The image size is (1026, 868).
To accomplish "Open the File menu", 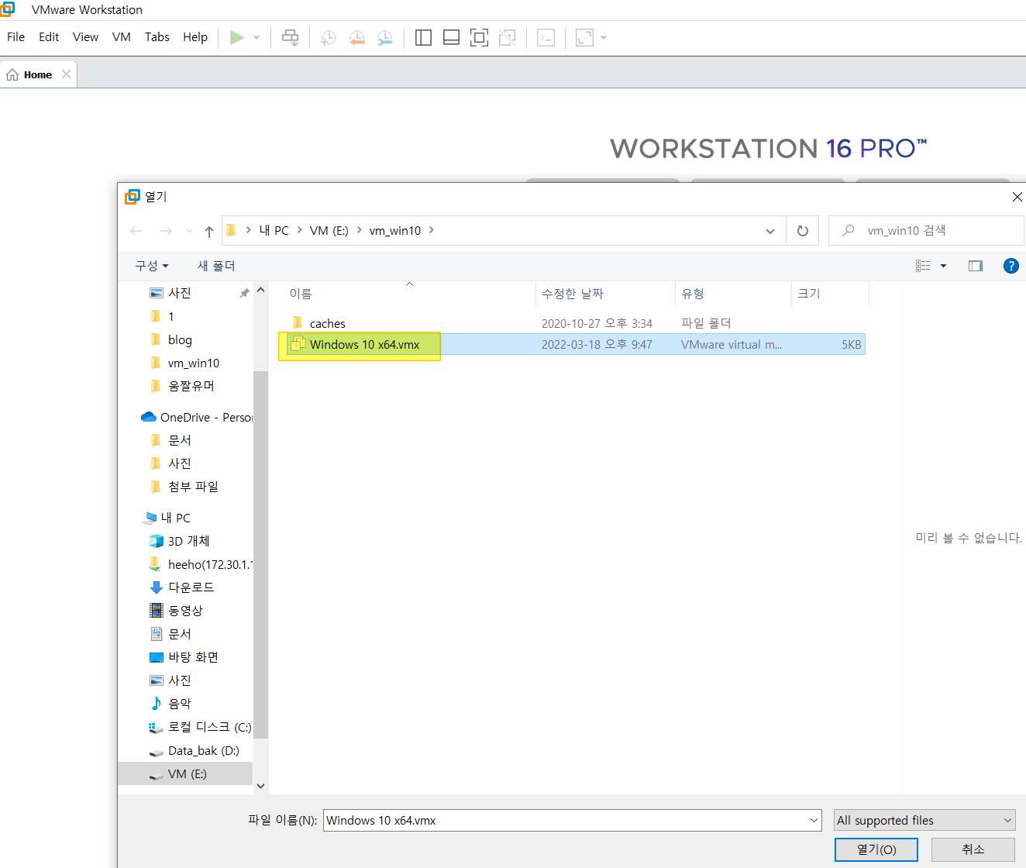I will click(x=15, y=37).
